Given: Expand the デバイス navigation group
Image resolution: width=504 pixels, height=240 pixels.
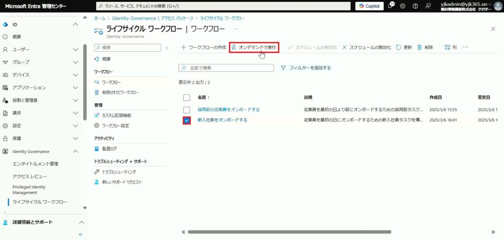Looking at the screenshot, I should click(75, 75).
